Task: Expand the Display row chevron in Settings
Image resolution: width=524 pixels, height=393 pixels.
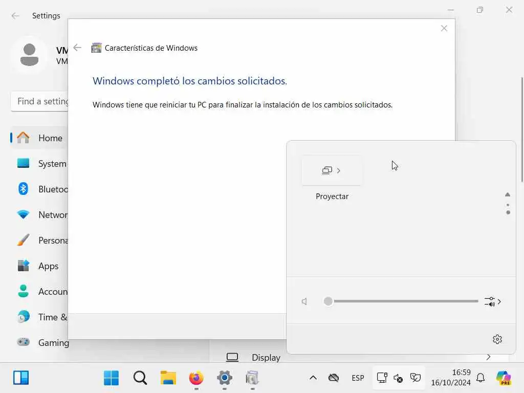Action: 488,357
